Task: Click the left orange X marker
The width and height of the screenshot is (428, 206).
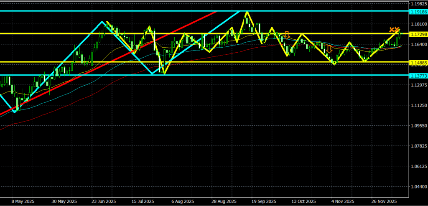Action: (392, 30)
